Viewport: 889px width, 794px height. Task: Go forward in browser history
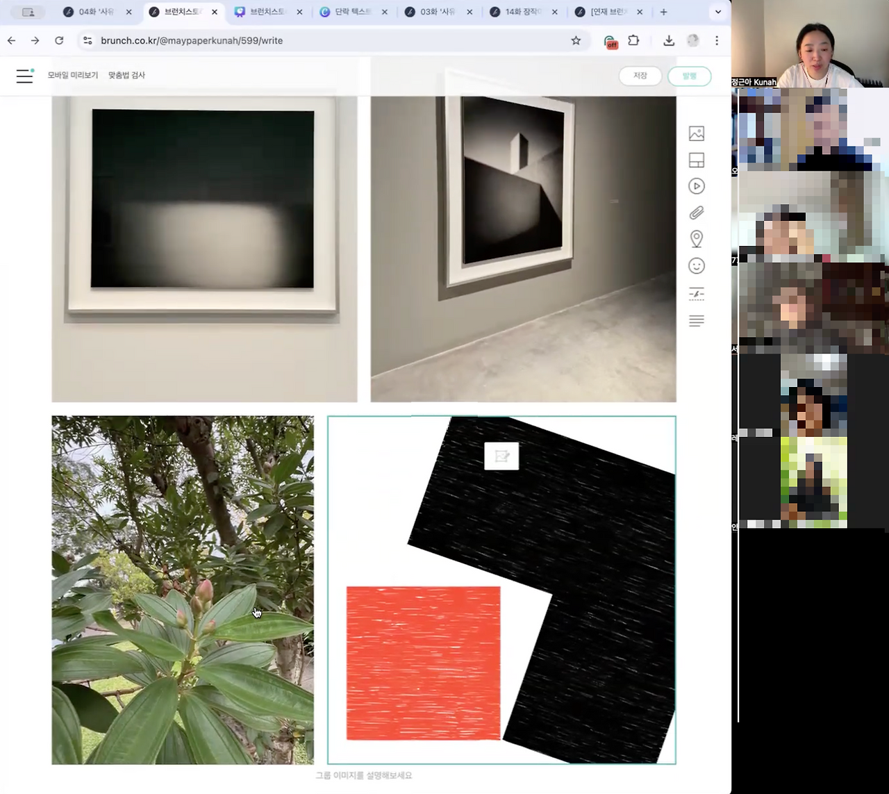click(35, 40)
